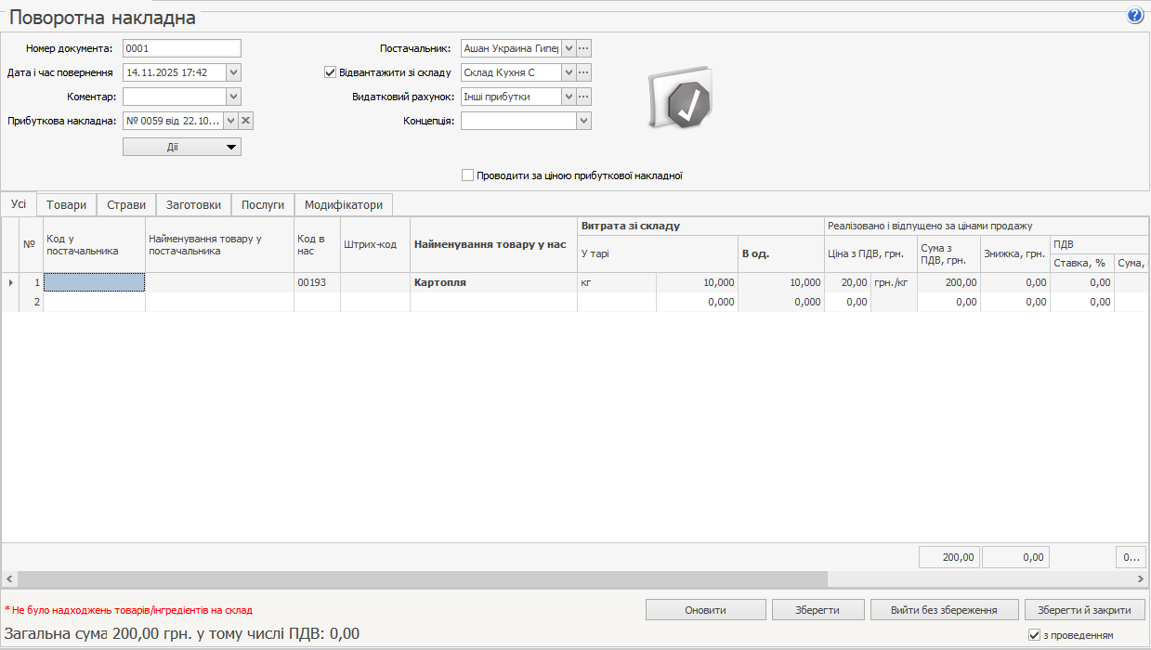Click the Зберегти й закрити button
The width and height of the screenshot is (1151, 650).
1084,610
